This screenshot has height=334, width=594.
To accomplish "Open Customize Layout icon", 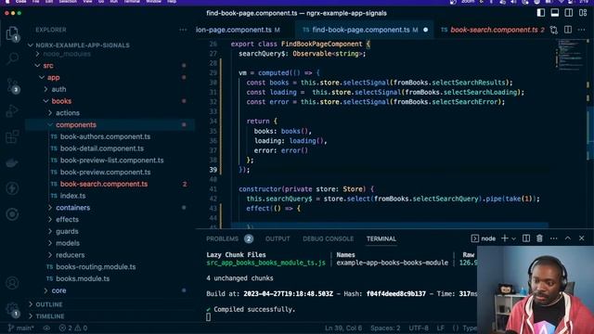I will [x=583, y=13].
